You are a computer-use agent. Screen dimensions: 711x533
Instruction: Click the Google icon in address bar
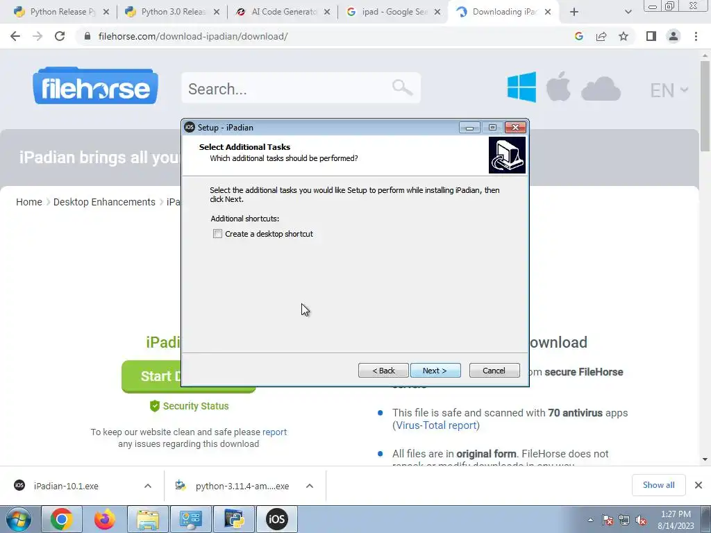pyautogui.click(x=578, y=36)
